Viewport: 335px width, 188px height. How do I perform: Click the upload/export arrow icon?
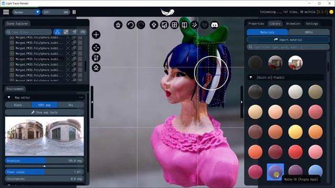(154, 25)
